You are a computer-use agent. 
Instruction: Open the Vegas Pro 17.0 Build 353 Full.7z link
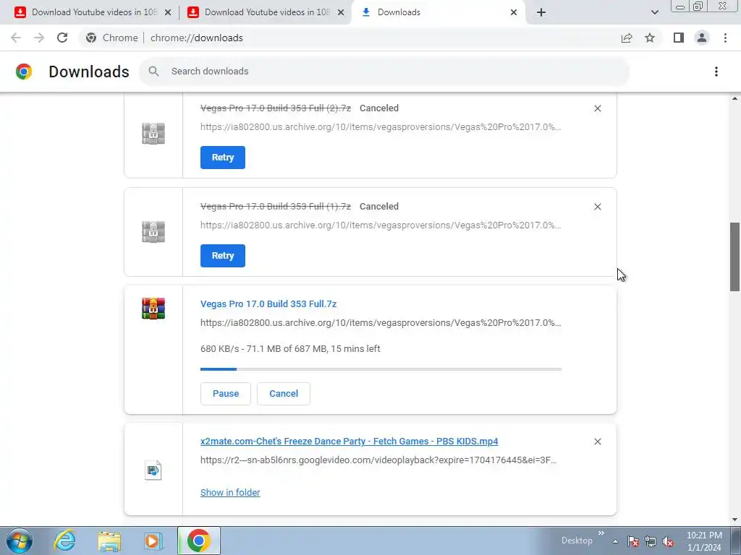(268, 304)
